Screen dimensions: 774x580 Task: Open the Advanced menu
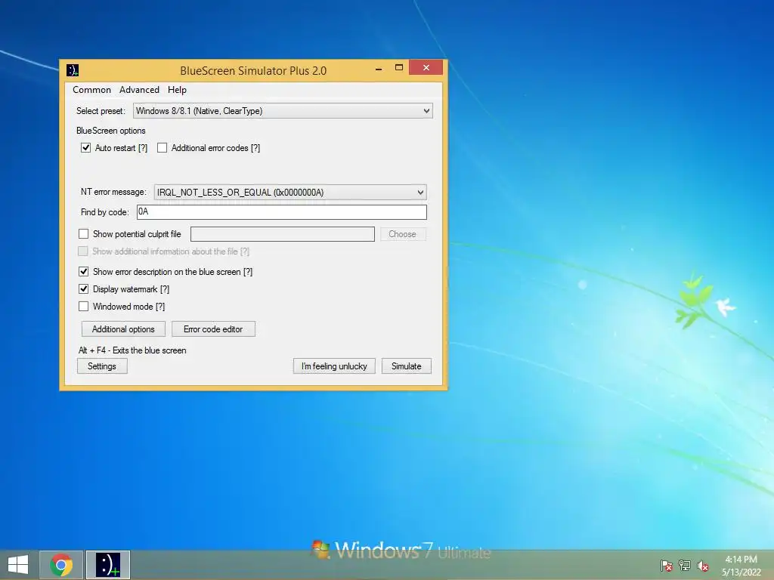(x=139, y=90)
